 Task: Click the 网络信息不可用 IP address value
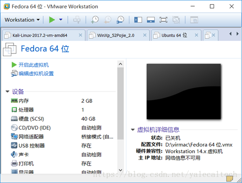pos(183,158)
